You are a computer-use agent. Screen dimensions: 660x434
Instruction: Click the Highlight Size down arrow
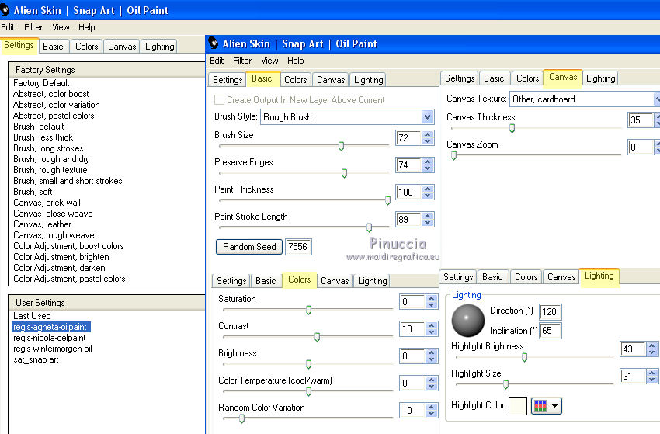652,380
